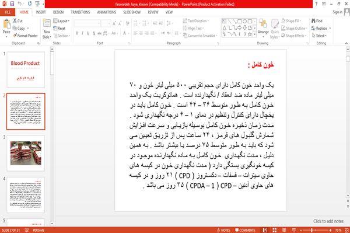350x233 pixels.
Task: Switch to the ANIMATIONS tab
Action: click(107, 12)
